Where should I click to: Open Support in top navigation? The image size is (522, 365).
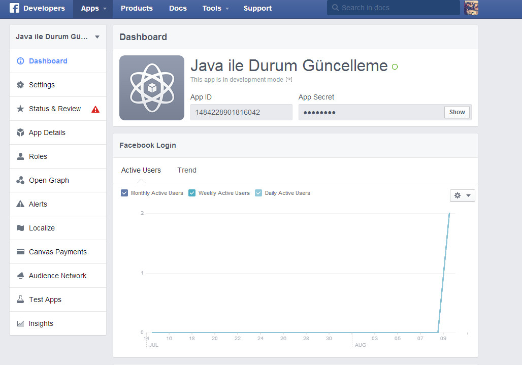pos(257,8)
